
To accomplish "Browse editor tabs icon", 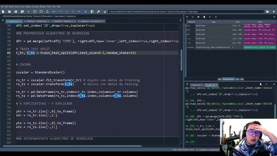I will 3,20.
